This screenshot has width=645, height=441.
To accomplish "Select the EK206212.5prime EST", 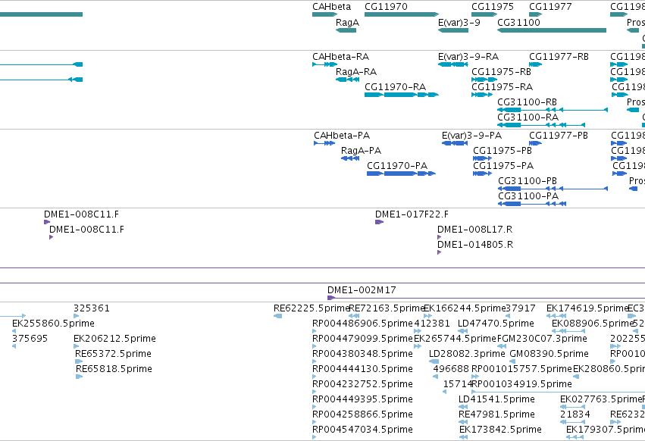I will (x=76, y=346).
